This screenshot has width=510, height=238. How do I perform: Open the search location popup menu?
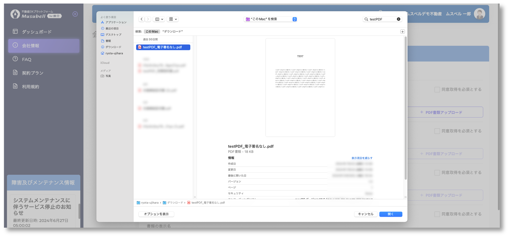[270, 19]
